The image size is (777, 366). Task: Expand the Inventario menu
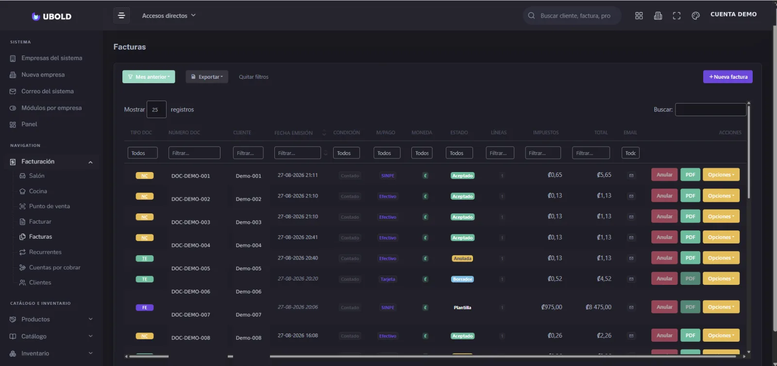(51, 353)
